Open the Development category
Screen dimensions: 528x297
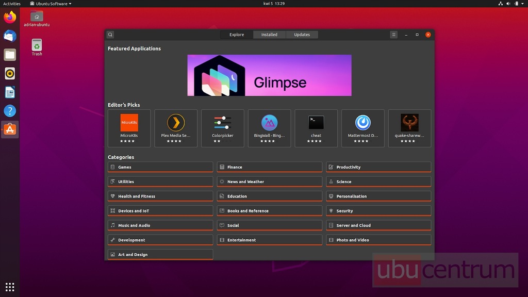[x=160, y=240]
